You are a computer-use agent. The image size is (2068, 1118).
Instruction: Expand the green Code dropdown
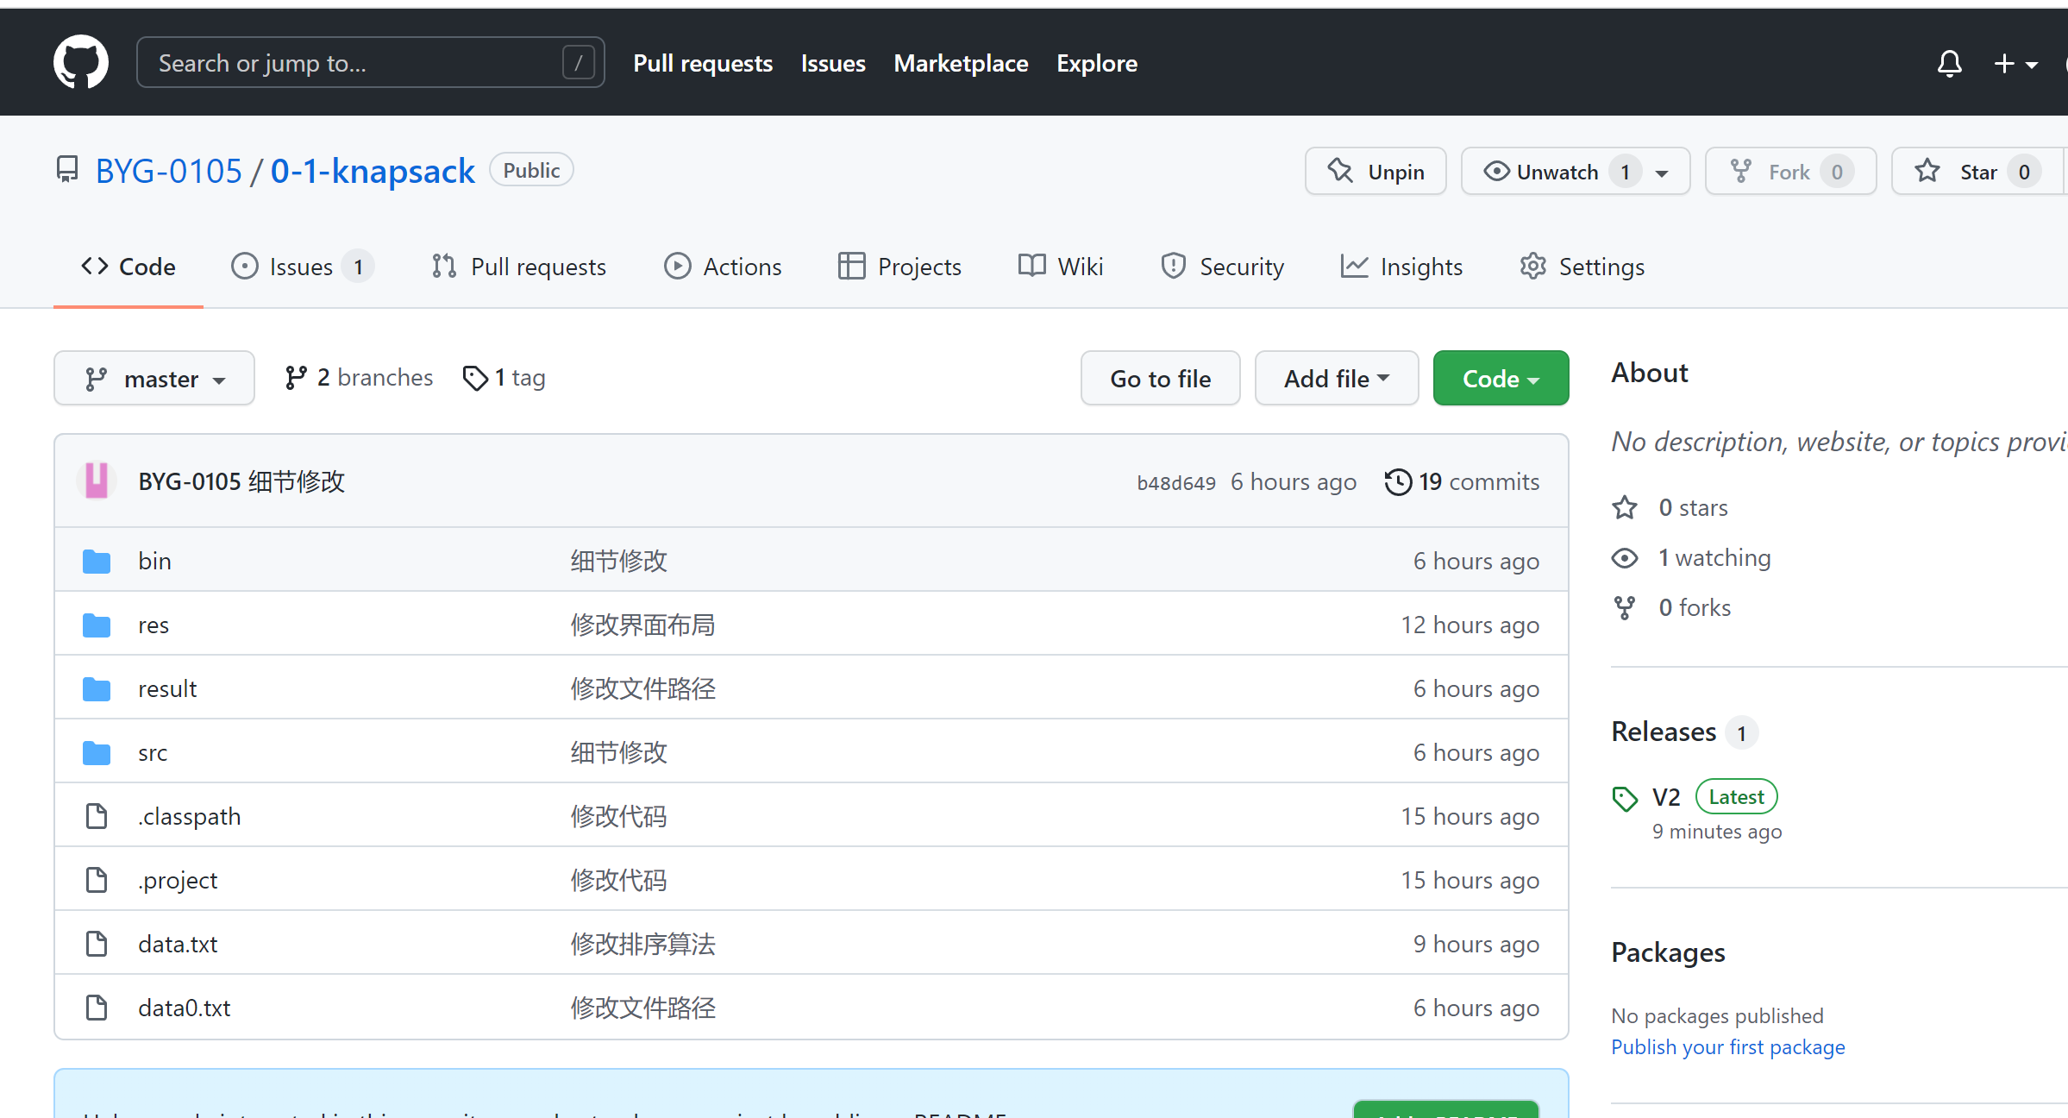[1501, 379]
